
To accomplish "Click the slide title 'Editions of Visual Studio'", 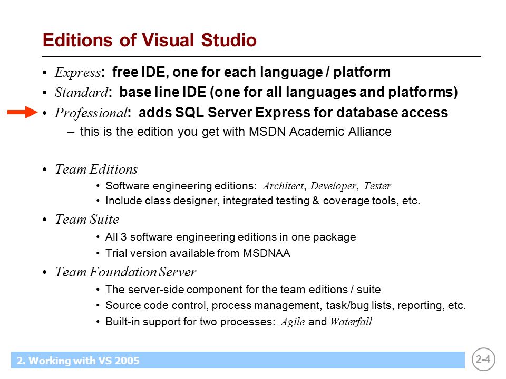I will click(x=149, y=41).
